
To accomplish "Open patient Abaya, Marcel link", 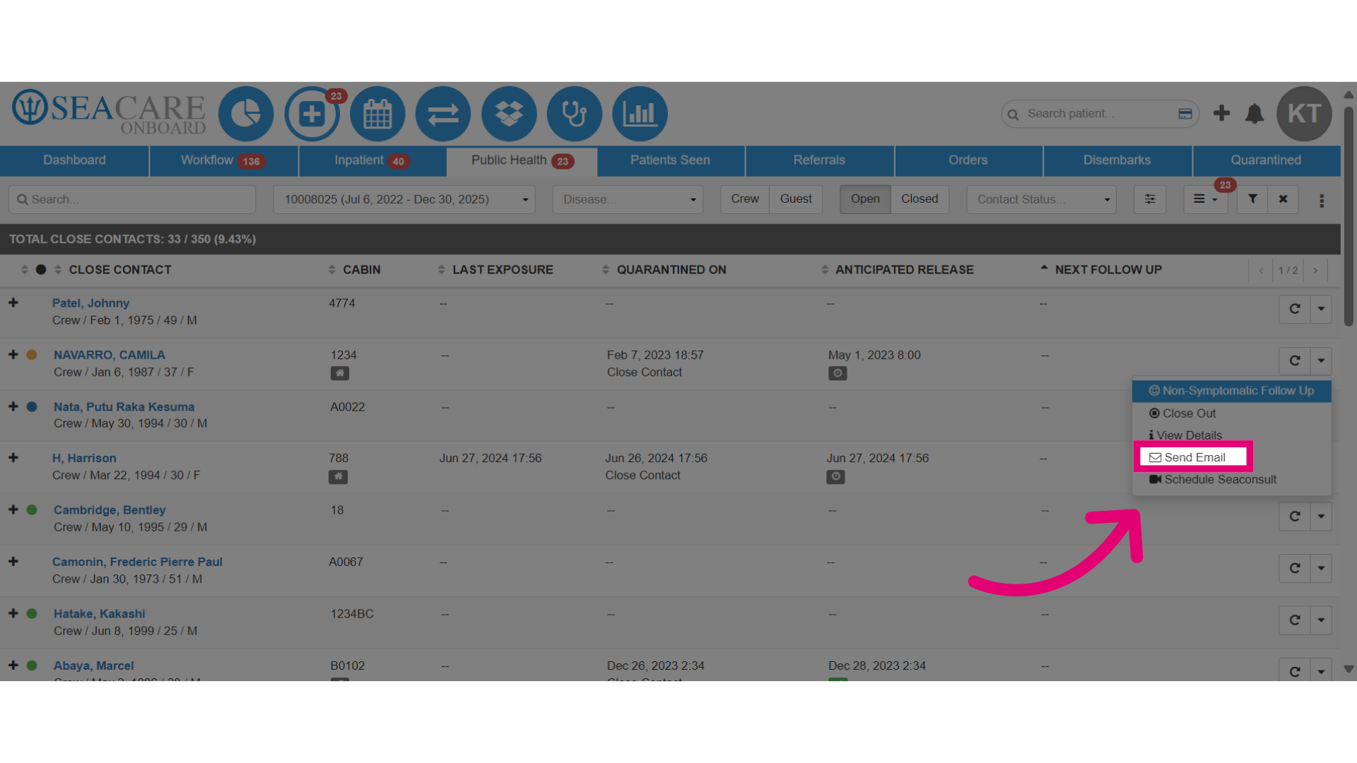I will (93, 666).
